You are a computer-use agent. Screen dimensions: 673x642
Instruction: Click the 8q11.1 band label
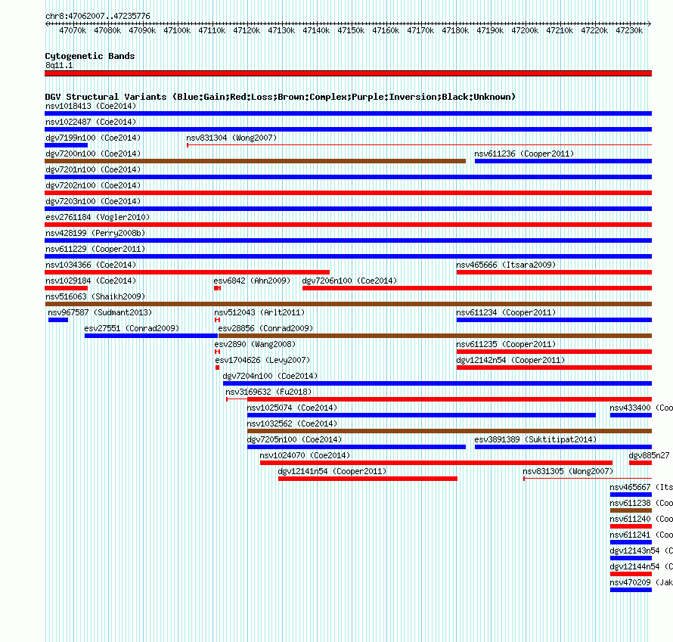(59, 65)
